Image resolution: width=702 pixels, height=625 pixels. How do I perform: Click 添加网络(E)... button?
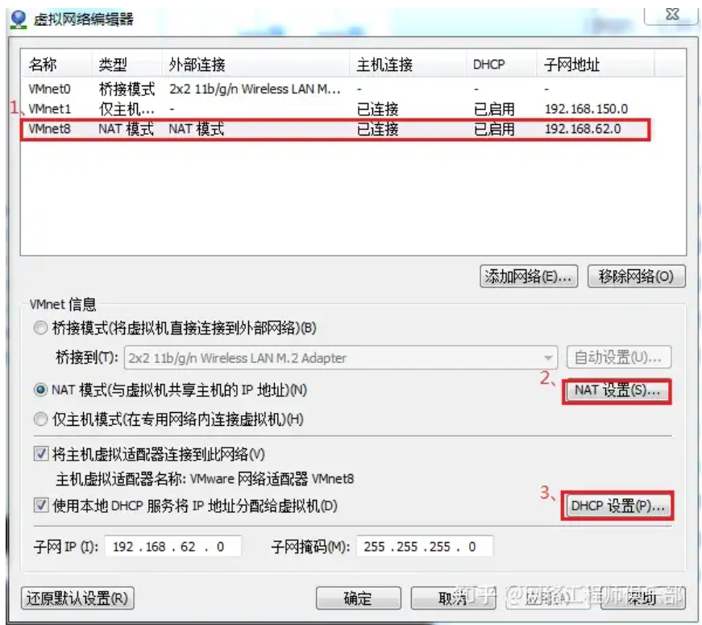click(x=529, y=276)
